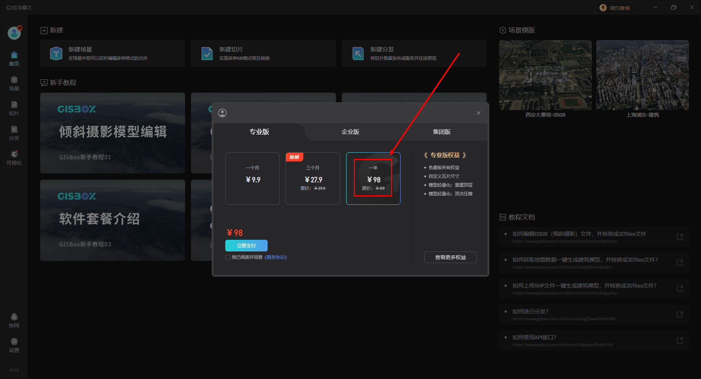Open 软件套餐介绍 tutorial thumbnail
This screenshot has width=701, height=379.
pos(112,220)
